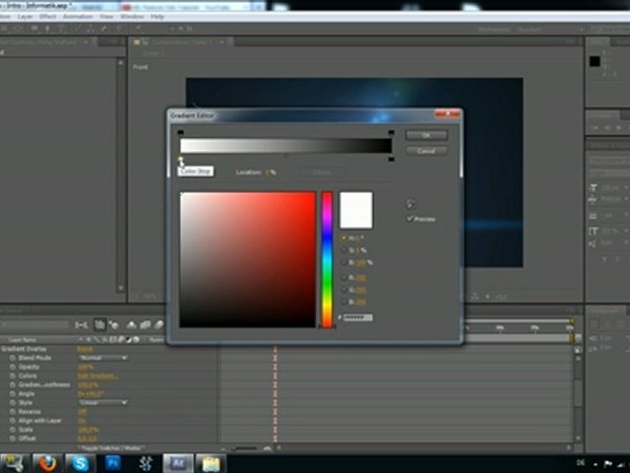The width and height of the screenshot is (630, 473).
Task: Click the rainbow hue slider strip
Action: tap(327, 260)
